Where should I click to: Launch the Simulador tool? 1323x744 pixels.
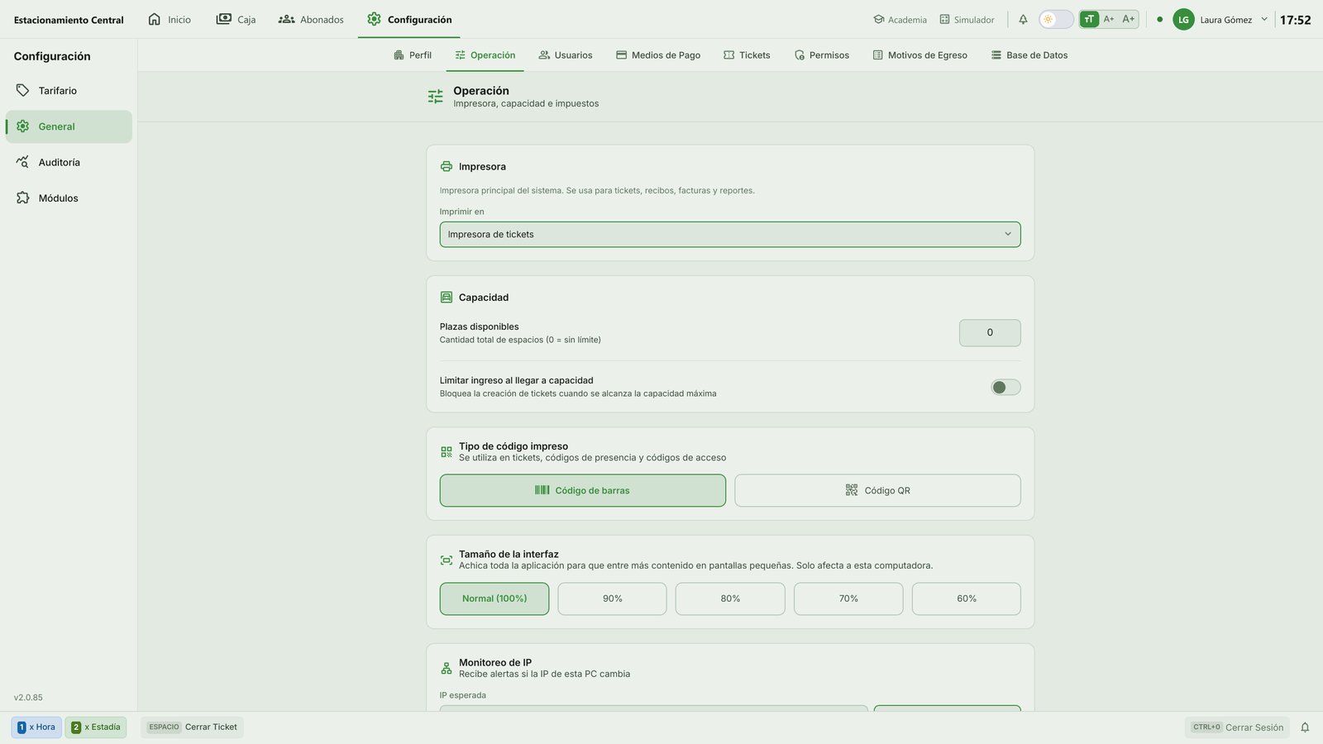(967, 19)
